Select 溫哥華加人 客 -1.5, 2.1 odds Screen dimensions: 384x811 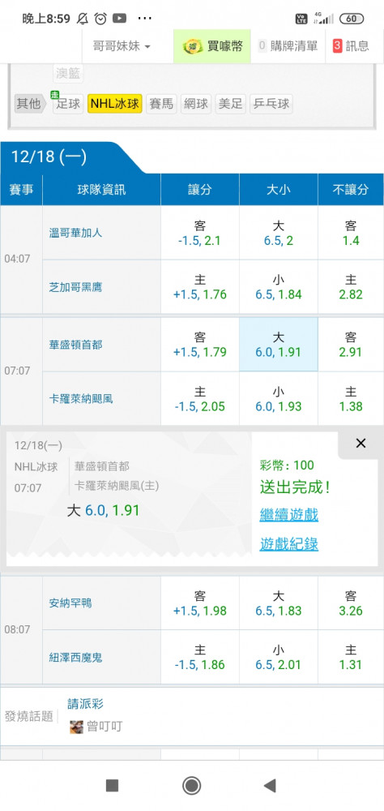pyautogui.click(x=200, y=233)
